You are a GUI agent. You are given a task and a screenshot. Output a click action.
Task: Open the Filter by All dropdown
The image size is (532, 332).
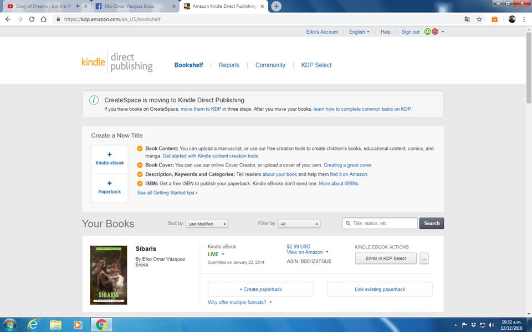pyautogui.click(x=299, y=224)
